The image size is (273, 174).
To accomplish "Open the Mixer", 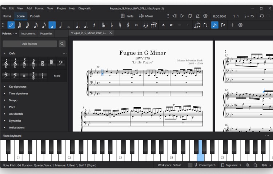I will [x=146, y=16].
